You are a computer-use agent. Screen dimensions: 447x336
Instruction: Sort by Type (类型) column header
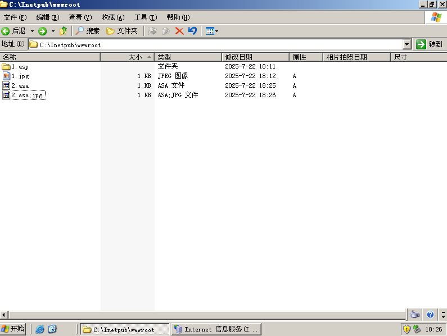pos(188,57)
